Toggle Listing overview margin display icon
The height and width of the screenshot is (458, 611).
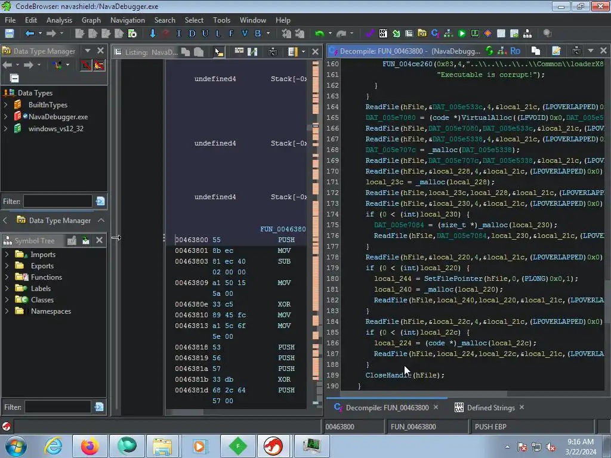pyautogui.click(x=293, y=51)
